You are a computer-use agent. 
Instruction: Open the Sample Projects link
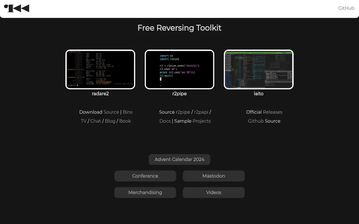[202, 121]
